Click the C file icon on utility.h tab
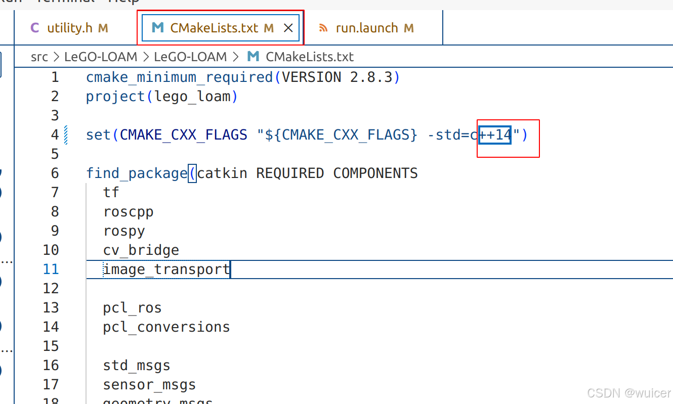This screenshot has height=404, width=673. coord(35,28)
